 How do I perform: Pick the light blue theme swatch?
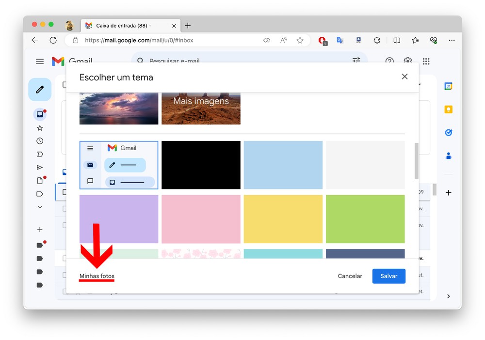tap(283, 165)
